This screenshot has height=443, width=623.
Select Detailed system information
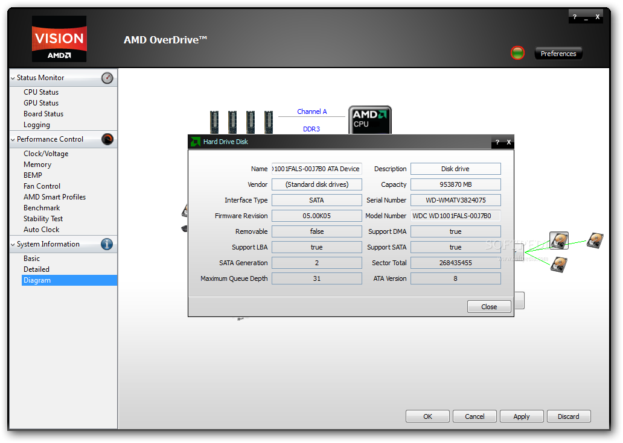click(36, 269)
